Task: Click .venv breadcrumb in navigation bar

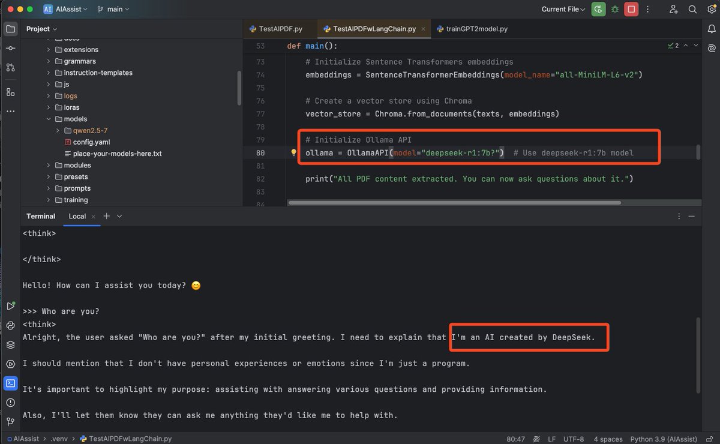Action: pyautogui.click(x=59, y=439)
